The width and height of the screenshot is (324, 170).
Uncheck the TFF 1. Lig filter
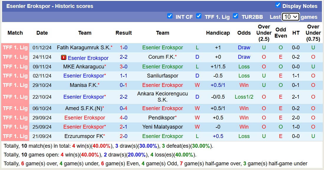(x=199, y=17)
